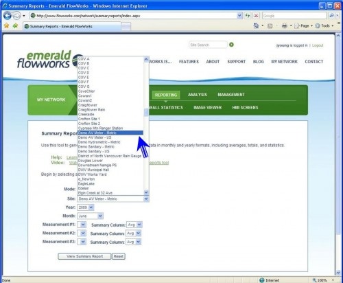343x283 pixels.
Task: Open the Month dropdown showing June
Action: (x=91, y=216)
